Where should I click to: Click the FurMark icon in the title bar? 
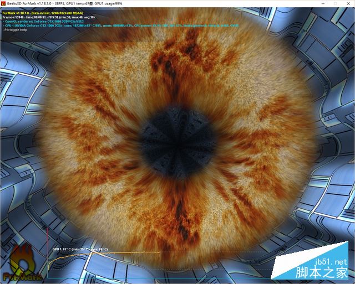[x=4, y=4]
